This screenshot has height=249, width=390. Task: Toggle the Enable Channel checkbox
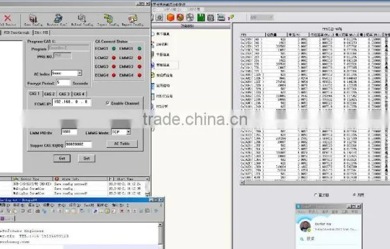point(107,103)
